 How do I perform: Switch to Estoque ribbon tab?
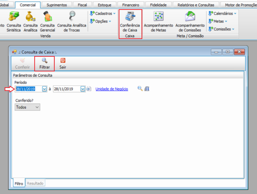[x=105, y=5]
